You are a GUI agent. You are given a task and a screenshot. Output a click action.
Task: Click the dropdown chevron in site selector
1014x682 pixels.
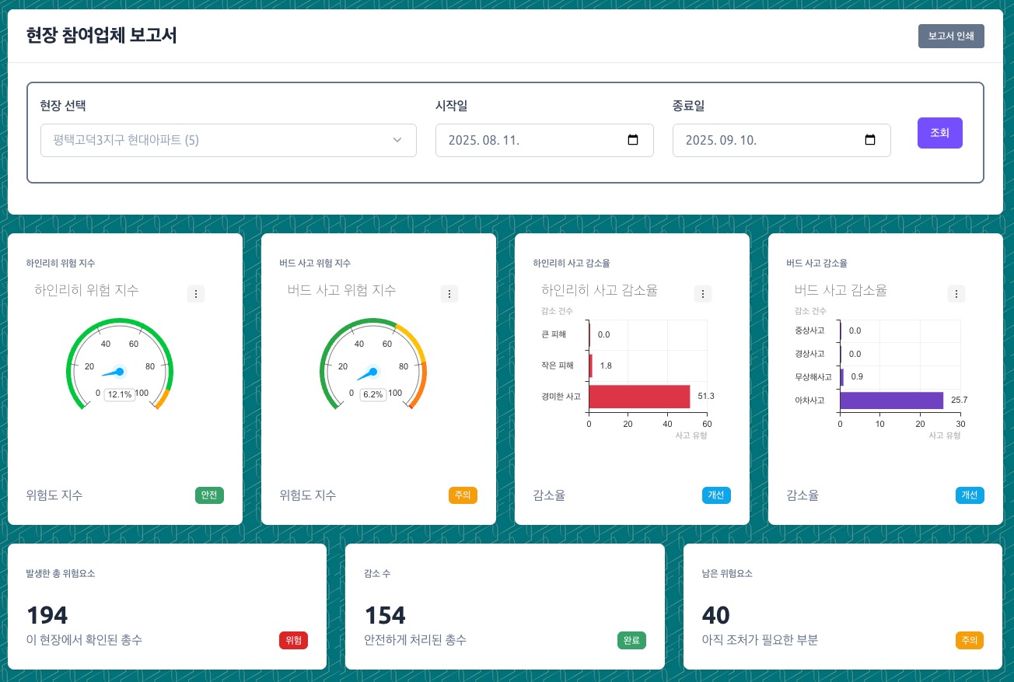pos(397,141)
